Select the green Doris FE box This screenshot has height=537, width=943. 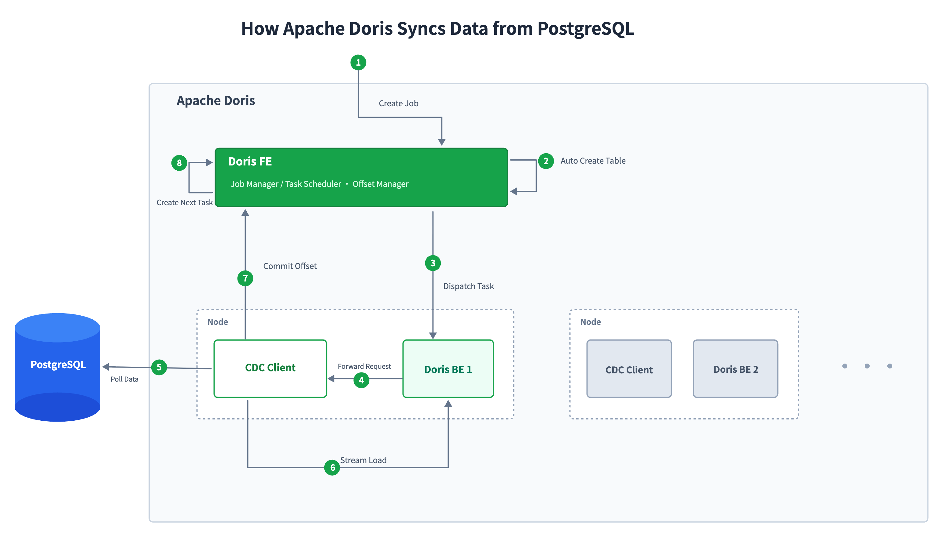tap(361, 177)
